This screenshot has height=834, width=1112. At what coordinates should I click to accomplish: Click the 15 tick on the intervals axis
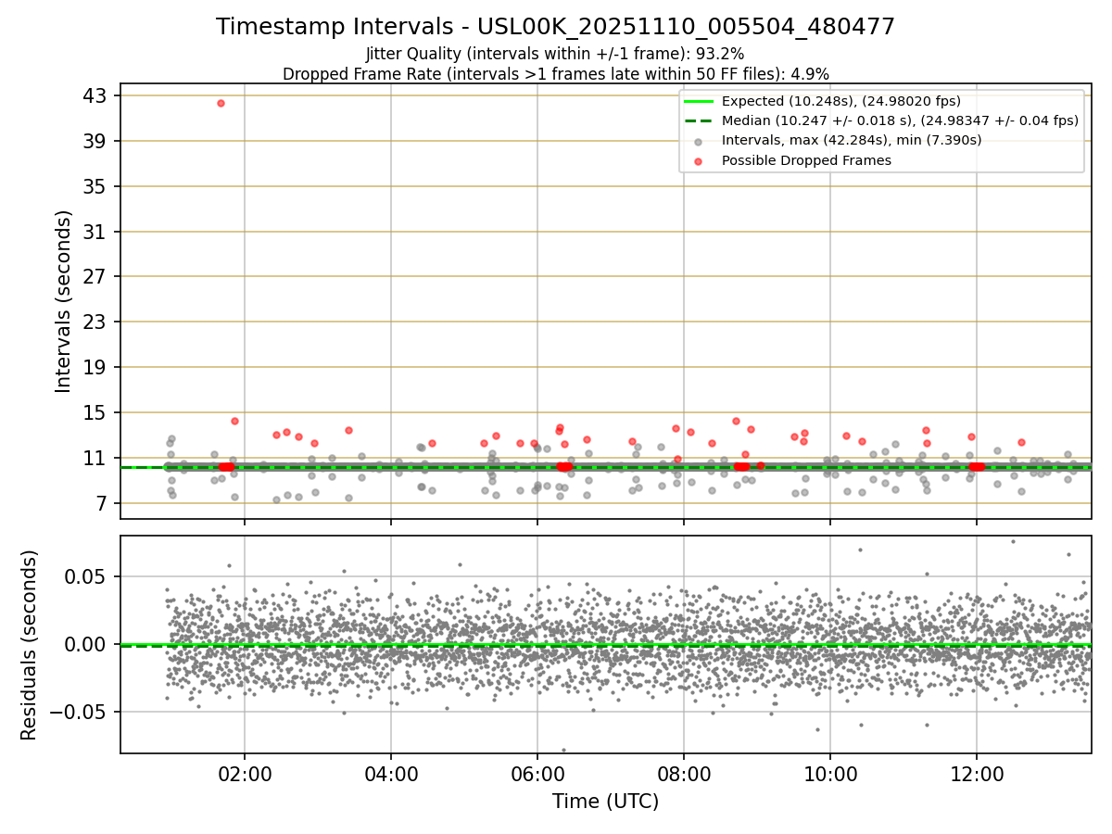click(x=95, y=412)
